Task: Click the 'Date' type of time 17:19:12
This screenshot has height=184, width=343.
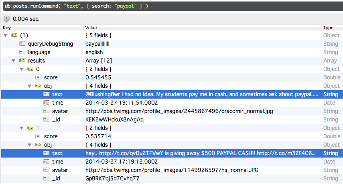Action: tap(329, 162)
